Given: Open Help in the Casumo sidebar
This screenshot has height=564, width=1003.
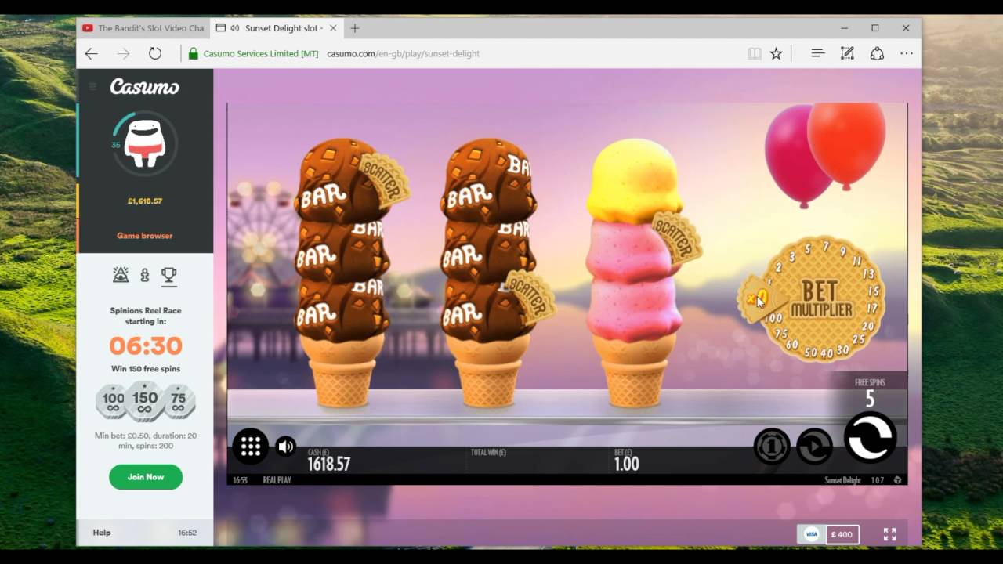Looking at the screenshot, I should click(x=102, y=533).
